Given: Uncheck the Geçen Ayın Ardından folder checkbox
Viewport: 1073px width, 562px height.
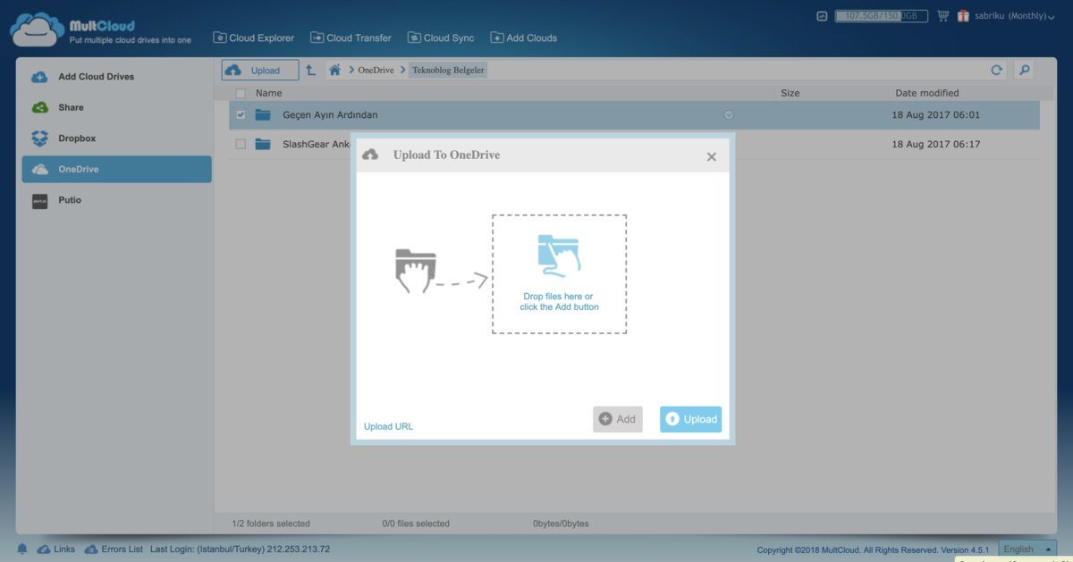Looking at the screenshot, I should point(241,115).
